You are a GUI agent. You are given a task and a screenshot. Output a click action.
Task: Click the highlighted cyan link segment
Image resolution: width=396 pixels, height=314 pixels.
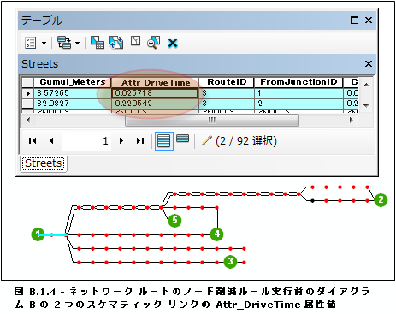tap(52, 235)
